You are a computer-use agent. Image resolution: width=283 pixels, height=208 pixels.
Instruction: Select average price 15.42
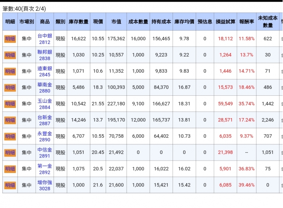click(x=184, y=185)
